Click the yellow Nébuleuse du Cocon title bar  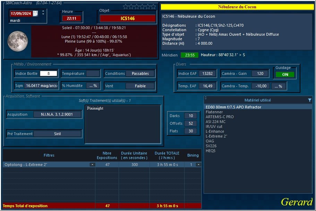[237, 7]
